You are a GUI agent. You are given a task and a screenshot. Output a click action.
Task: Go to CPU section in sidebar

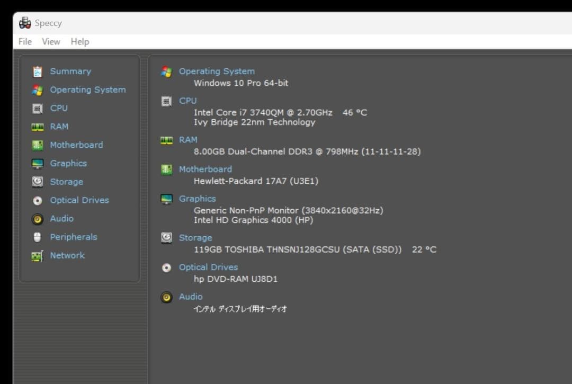click(59, 108)
